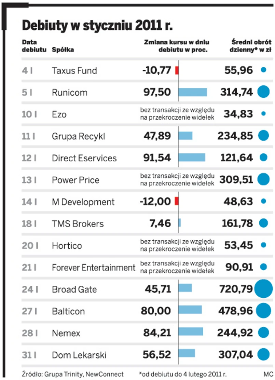
Task: Click the 'Źródło: Grupa Trinity, NewConnect' source text
Action: point(72,374)
